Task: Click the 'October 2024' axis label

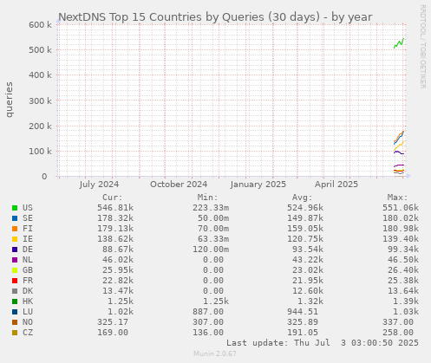Action: point(179,185)
